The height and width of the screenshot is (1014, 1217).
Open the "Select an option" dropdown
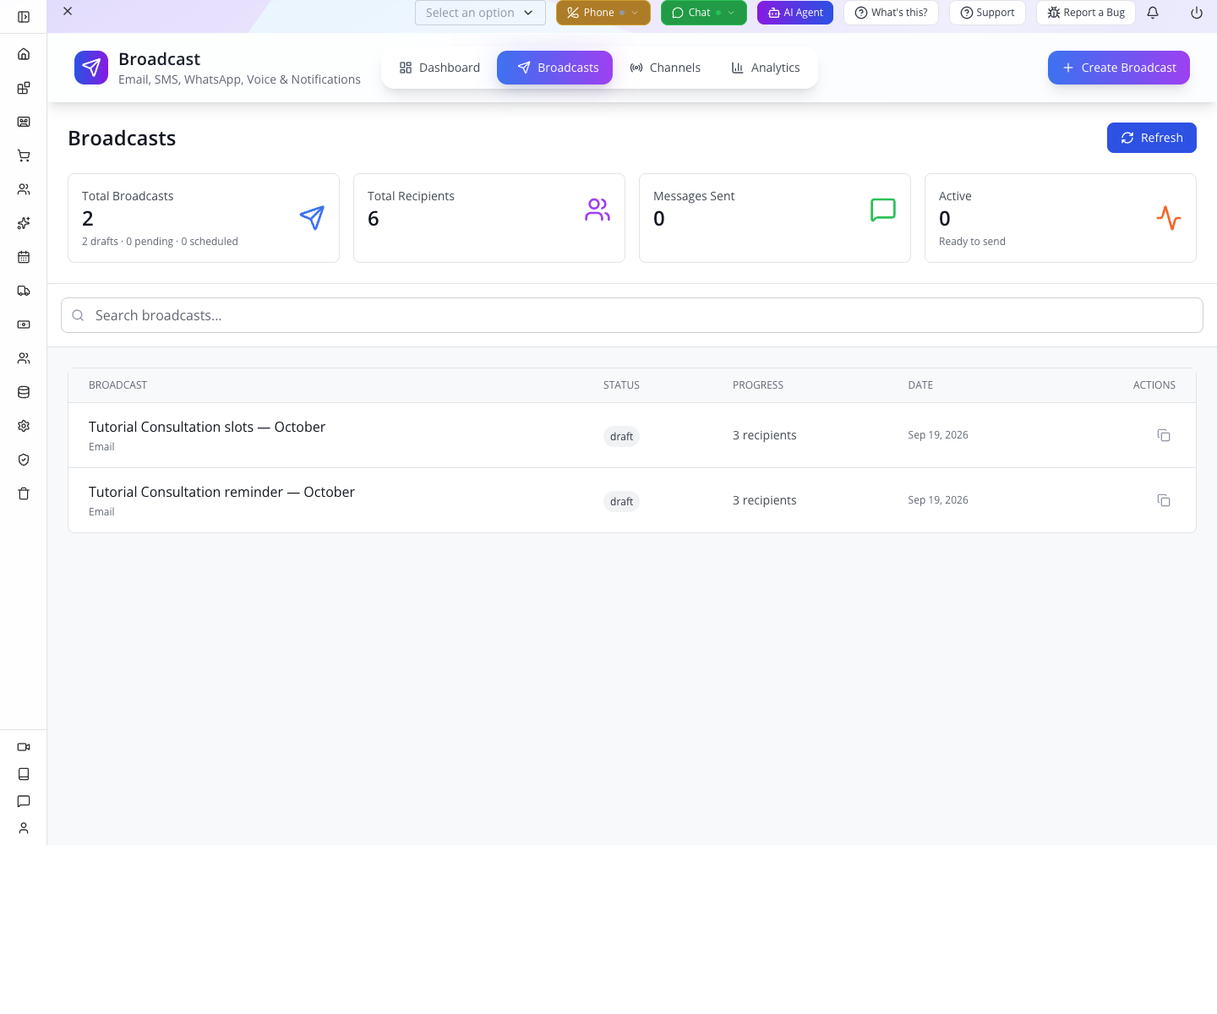coord(480,13)
